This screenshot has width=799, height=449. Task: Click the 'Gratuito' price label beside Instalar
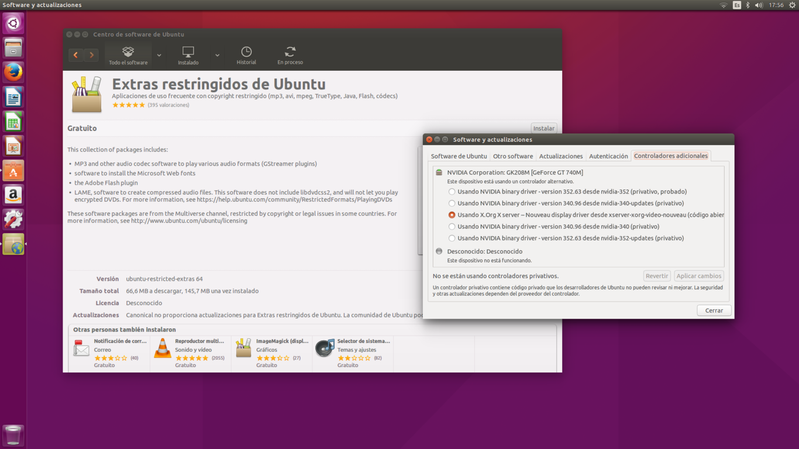tap(82, 128)
